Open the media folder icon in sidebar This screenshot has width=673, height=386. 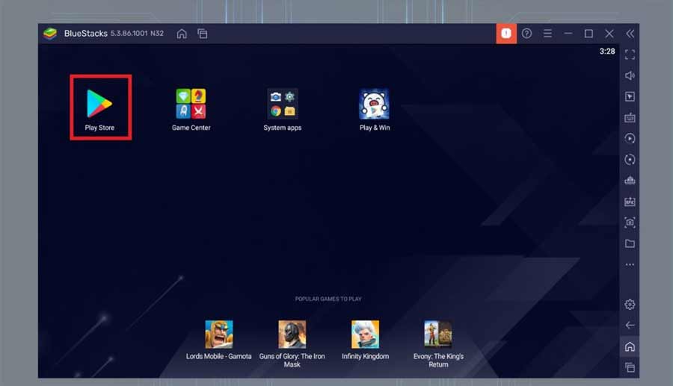[630, 243]
